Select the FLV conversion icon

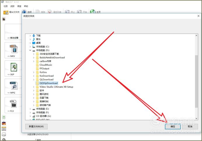point(13,104)
